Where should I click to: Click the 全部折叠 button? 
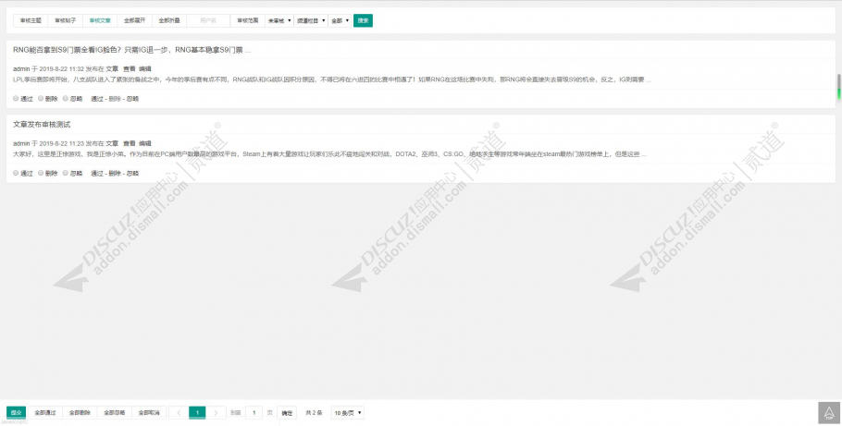point(169,20)
